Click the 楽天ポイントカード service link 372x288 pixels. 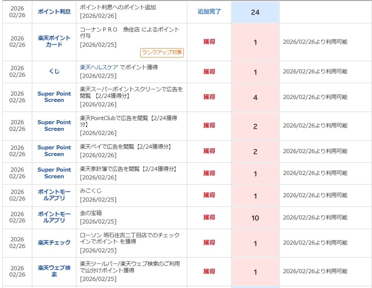(54, 41)
